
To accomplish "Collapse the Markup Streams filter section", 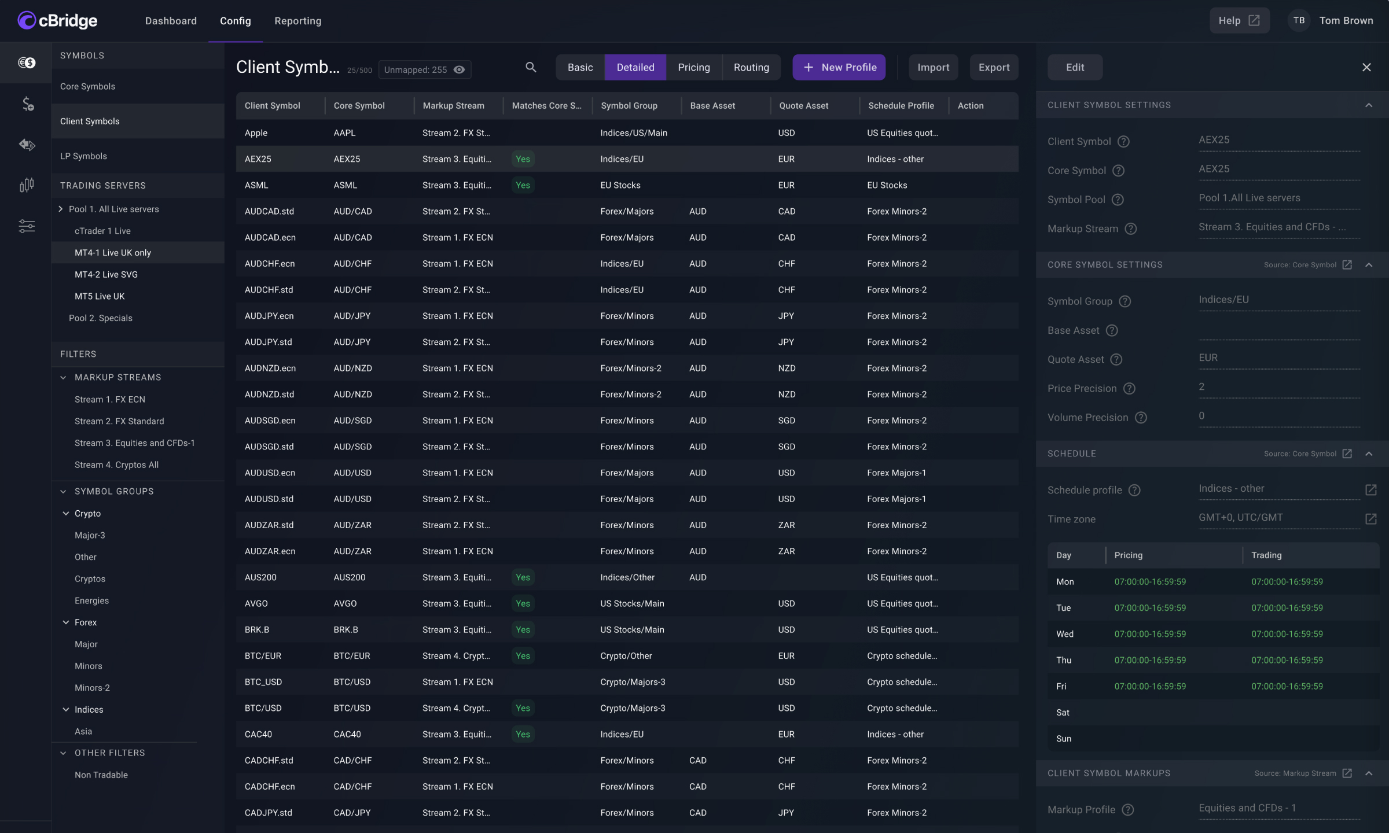I will 63,378.
